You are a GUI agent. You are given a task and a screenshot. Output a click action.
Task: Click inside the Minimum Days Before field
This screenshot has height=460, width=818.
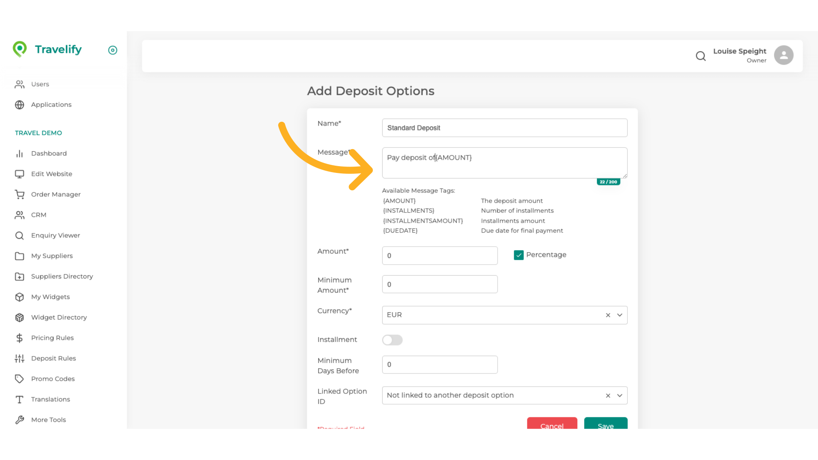(440, 365)
